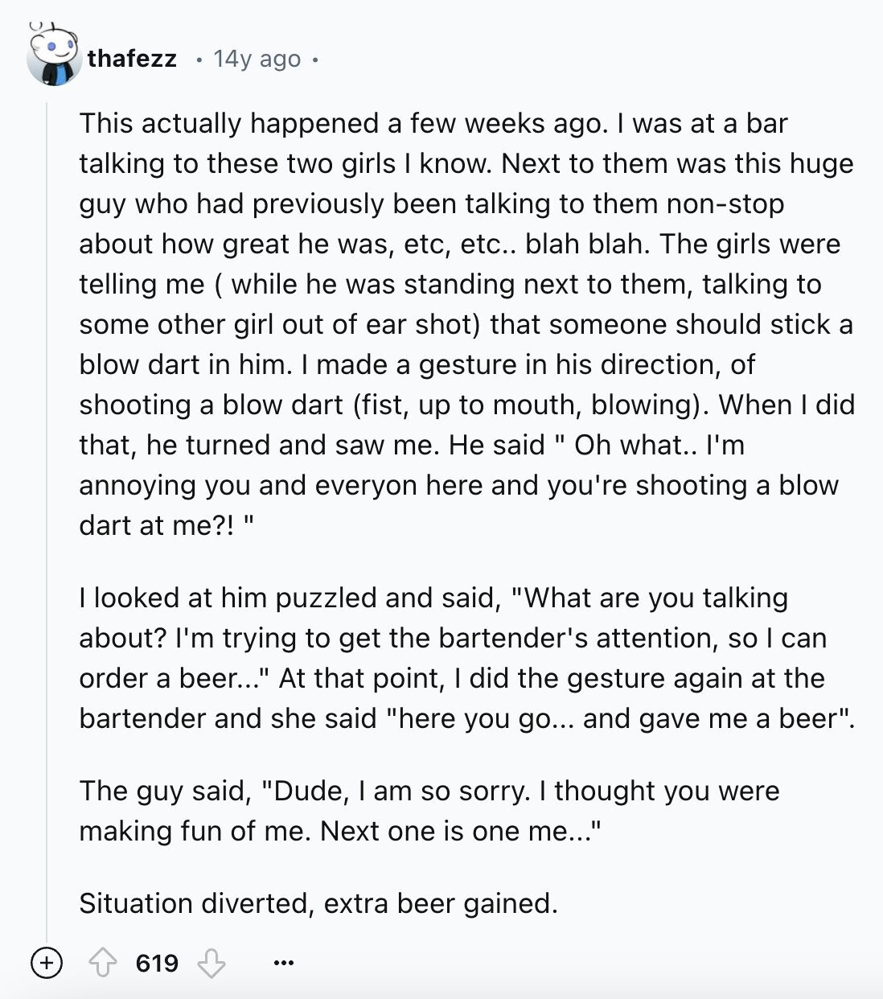883x999 pixels.
Task: Click the phrase "Next one is one me..."
Action: tap(460, 831)
